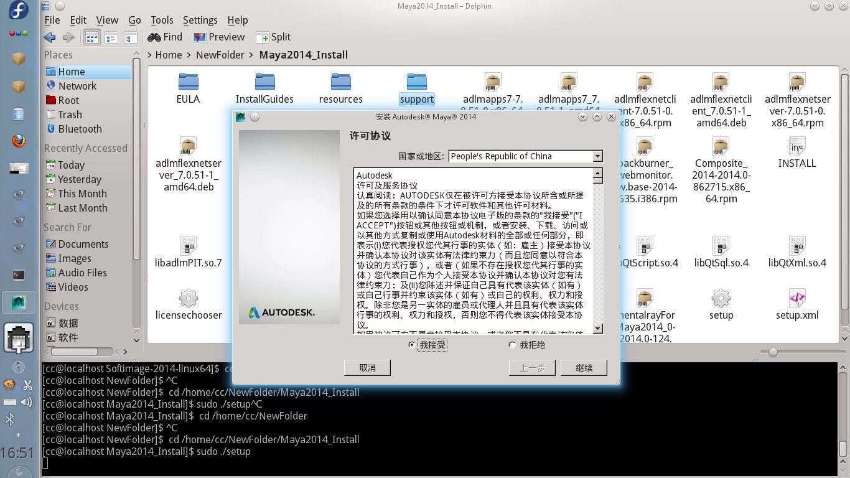Open the Bluetooth tray icon
The height and width of the screenshot is (478, 850).
point(10,420)
